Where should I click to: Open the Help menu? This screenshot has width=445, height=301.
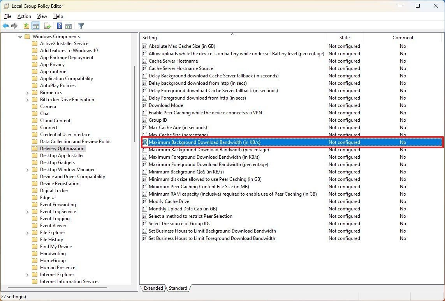point(58,16)
